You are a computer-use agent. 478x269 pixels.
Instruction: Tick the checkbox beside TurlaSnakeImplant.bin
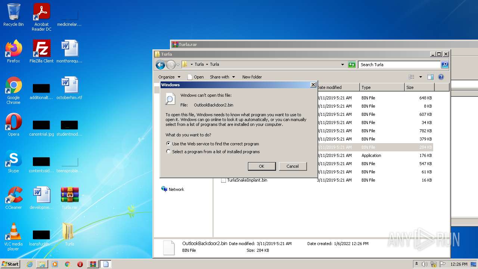[x=223, y=180]
